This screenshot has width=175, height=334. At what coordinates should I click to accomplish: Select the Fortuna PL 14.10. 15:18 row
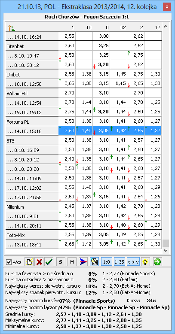pyautogui.click(x=83, y=131)
